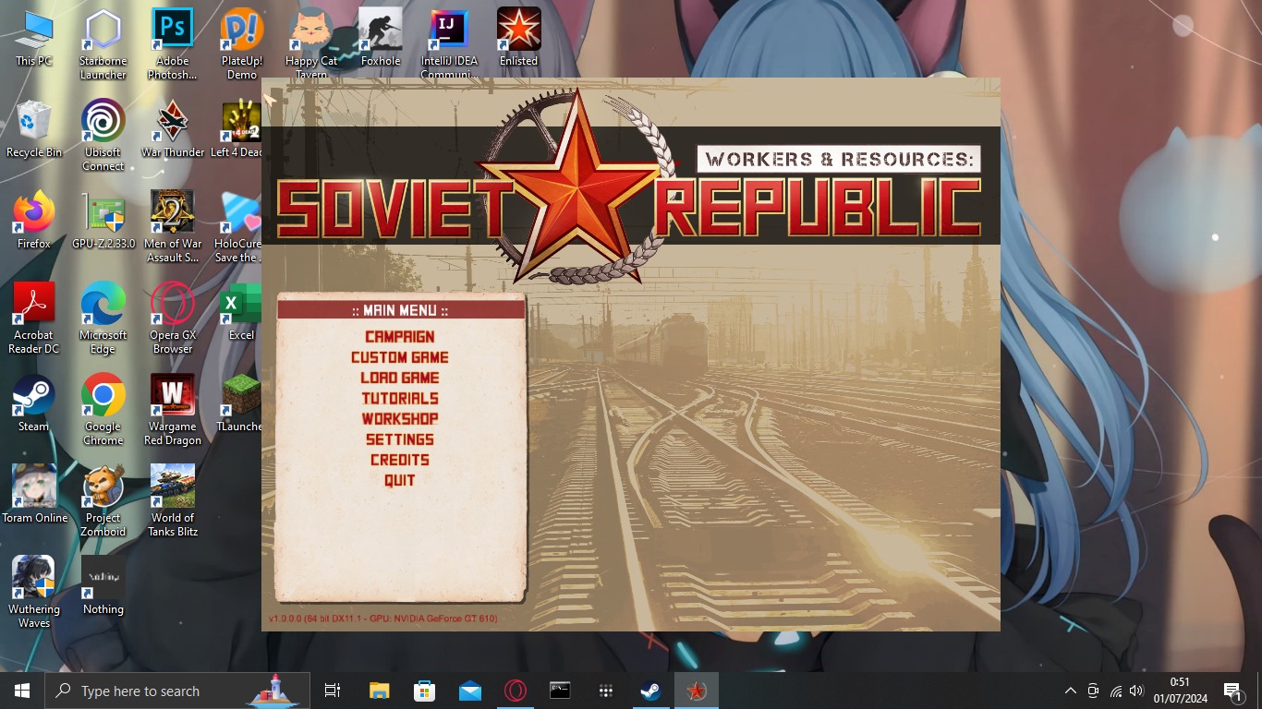The width and height of the screenshot is (1262, 709).
Task: Open File Explorer from the taskbar
Action: pos(379,691)
